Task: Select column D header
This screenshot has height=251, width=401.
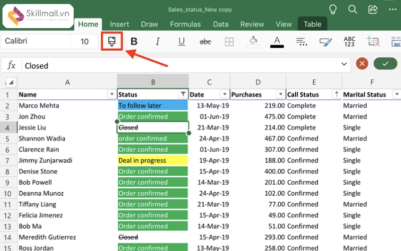Action: pyautogui.click(x=258, y=82)
